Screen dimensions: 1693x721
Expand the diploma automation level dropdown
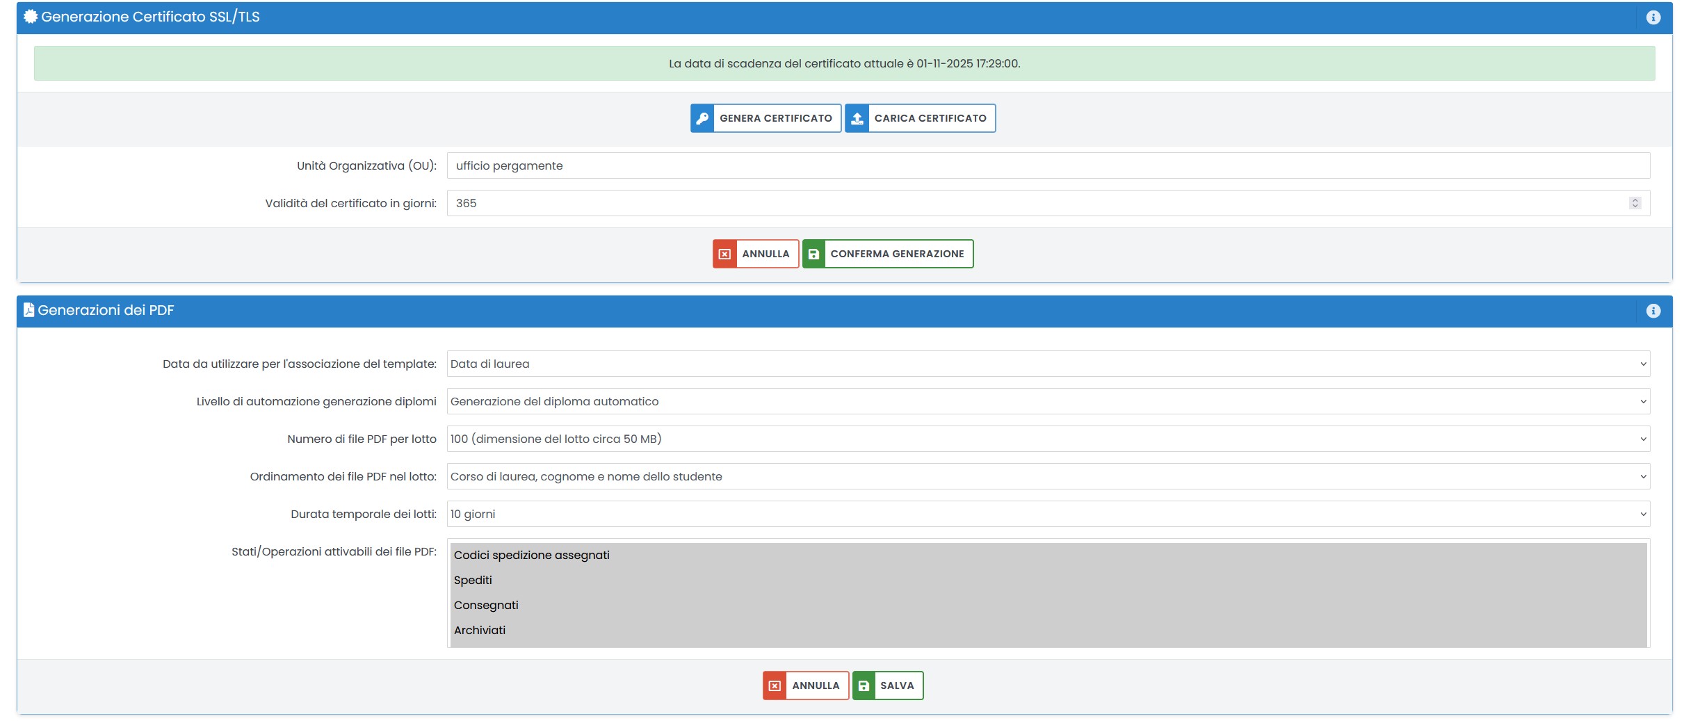coord(1048,401)
